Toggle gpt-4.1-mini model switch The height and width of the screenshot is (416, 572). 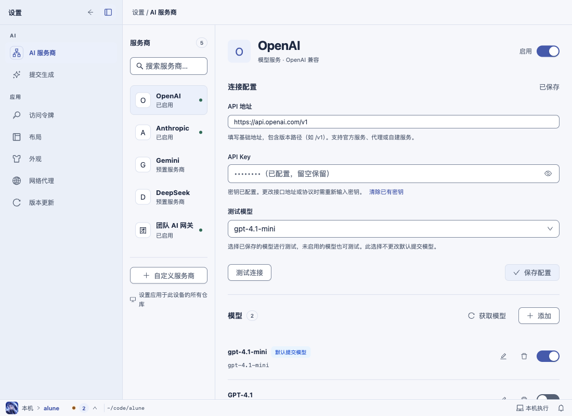point(548,356)
